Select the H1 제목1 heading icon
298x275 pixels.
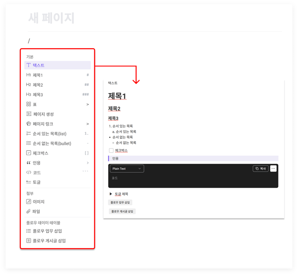(28, 75)
